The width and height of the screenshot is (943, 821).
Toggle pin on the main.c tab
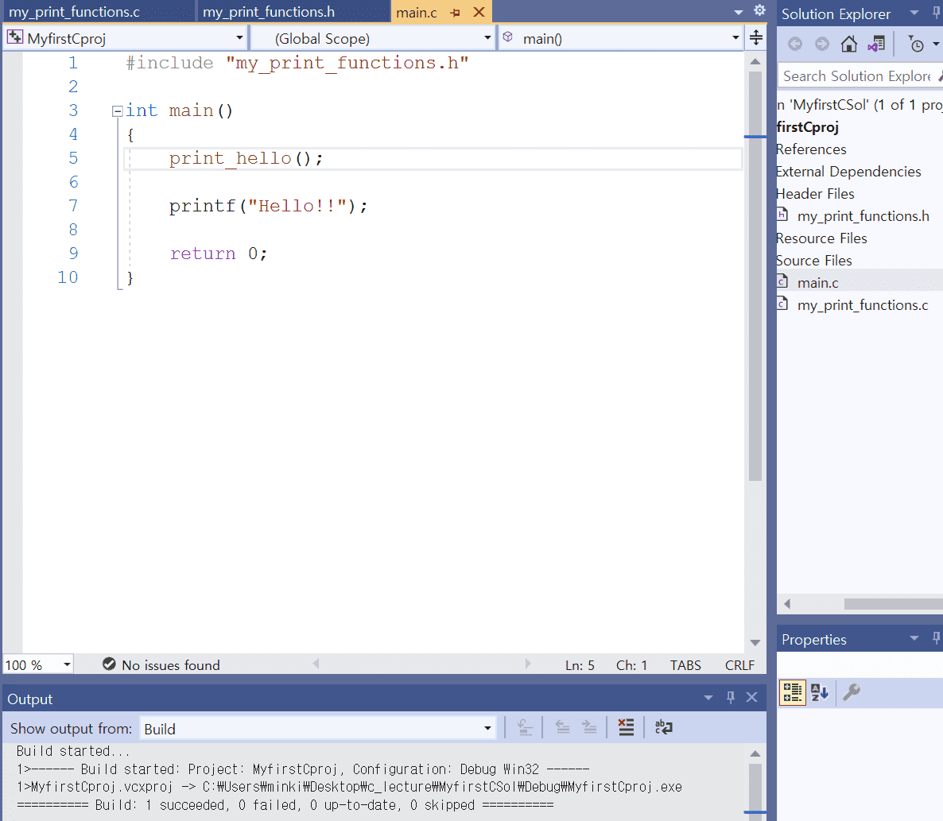(x=456, y=13)
